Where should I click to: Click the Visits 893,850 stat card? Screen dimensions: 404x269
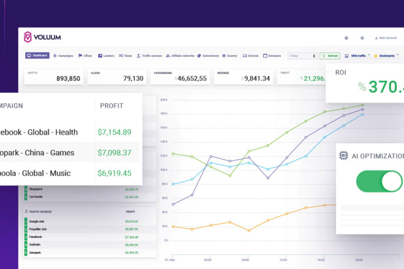(x=54, y=76)
